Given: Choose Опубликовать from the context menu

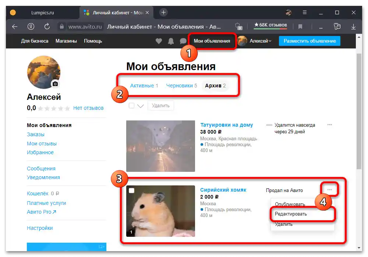Looking at the screenshot, I should pos(290,204).
